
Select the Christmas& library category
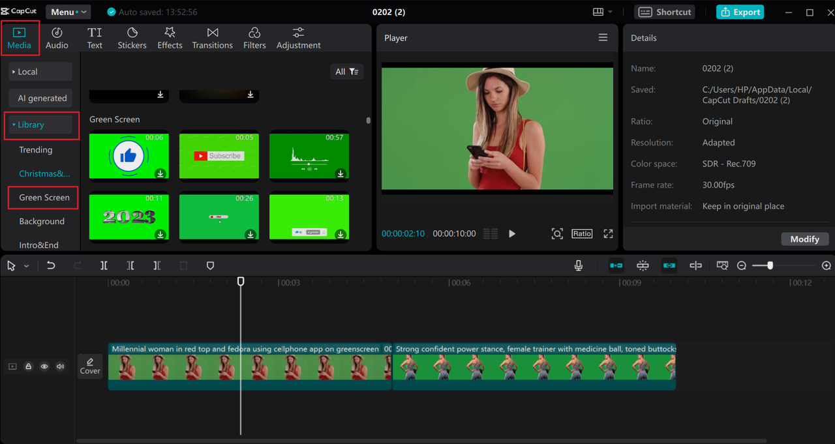pos(44,173)
